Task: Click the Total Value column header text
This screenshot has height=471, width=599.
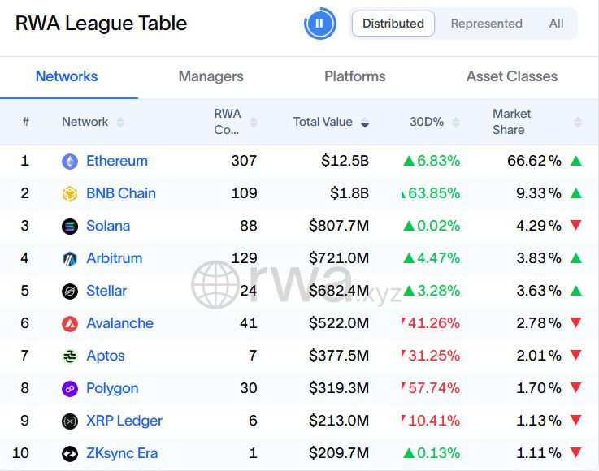Action: tap(323, 122)
